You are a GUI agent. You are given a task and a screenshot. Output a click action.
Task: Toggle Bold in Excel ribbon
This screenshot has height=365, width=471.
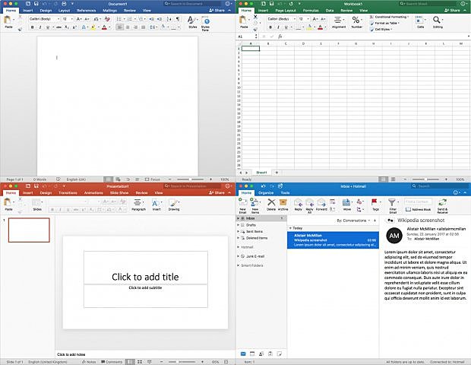[270, 27]
